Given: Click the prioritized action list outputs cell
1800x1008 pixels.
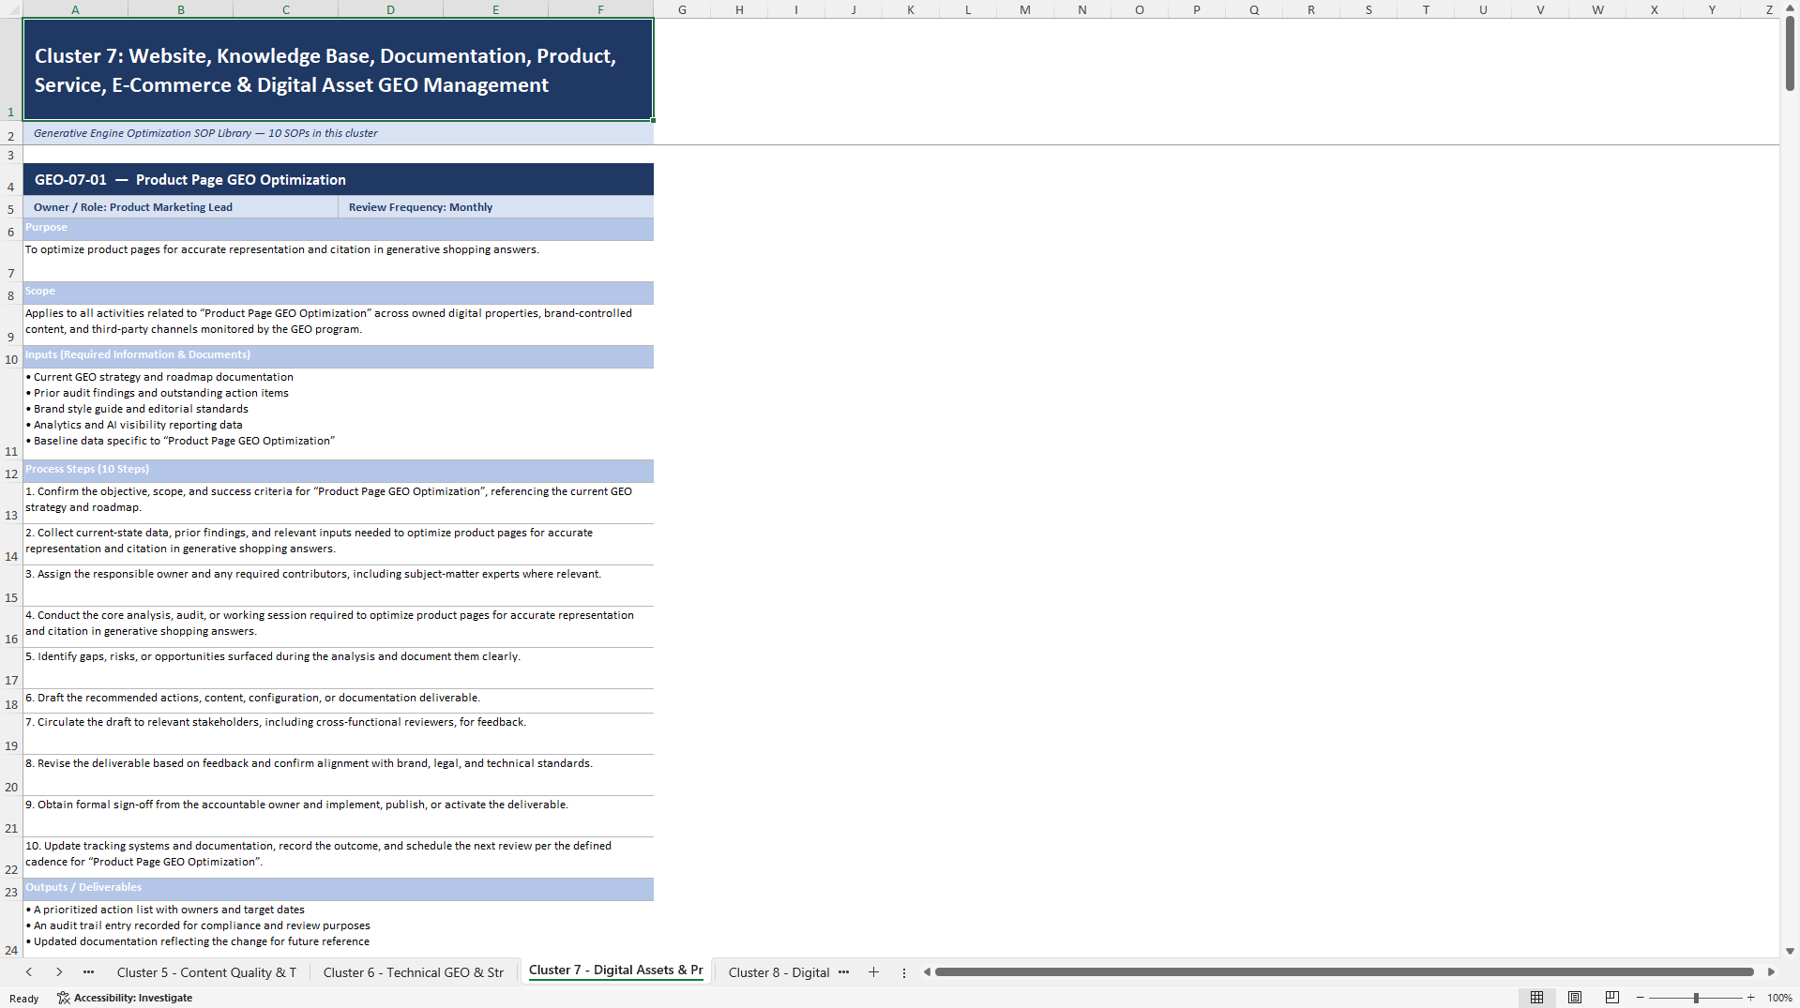Looking at the screenshot, I should (338, 928).
